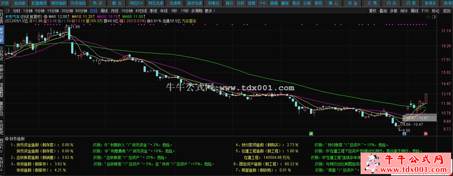453x176 pixels.
Task: Click the 多股 multi-stock view
Action: coord(394,11)
